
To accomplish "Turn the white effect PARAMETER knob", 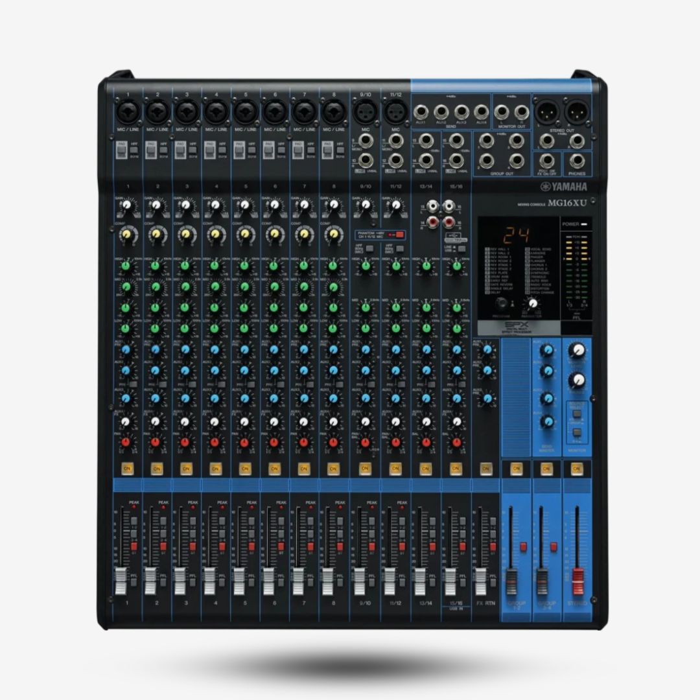I will tap(533, 303).
